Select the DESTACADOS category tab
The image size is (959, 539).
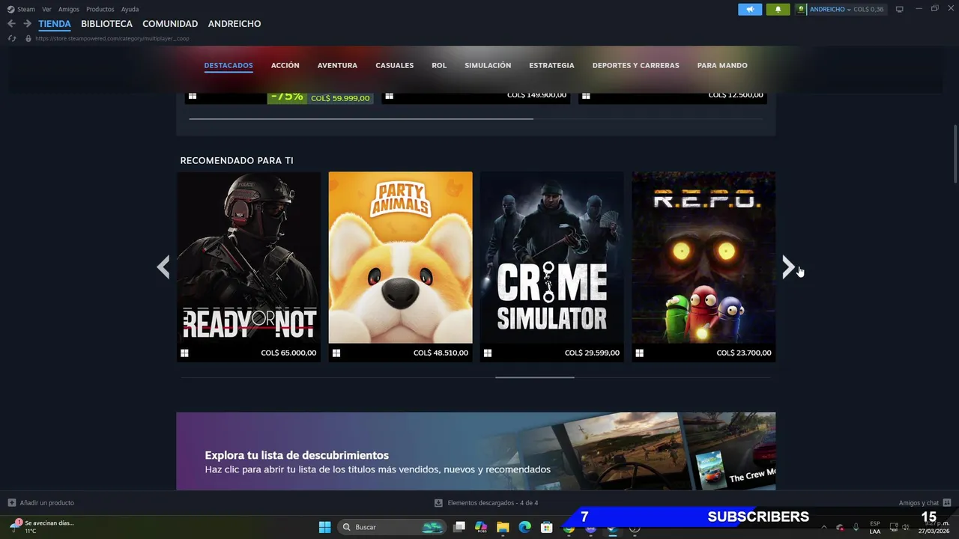pyautogui.click(x=229, y=65)
